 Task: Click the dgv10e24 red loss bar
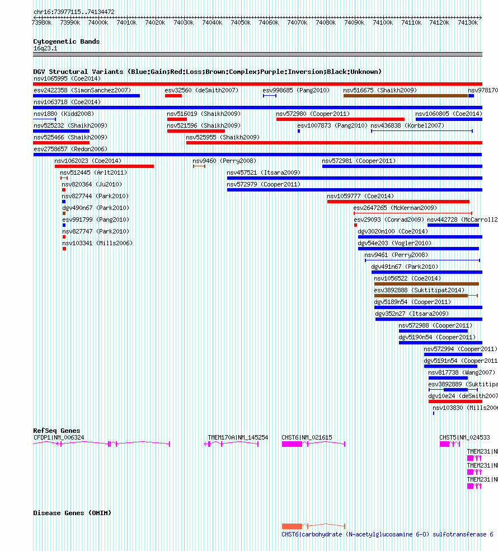(x=455, y=401)
